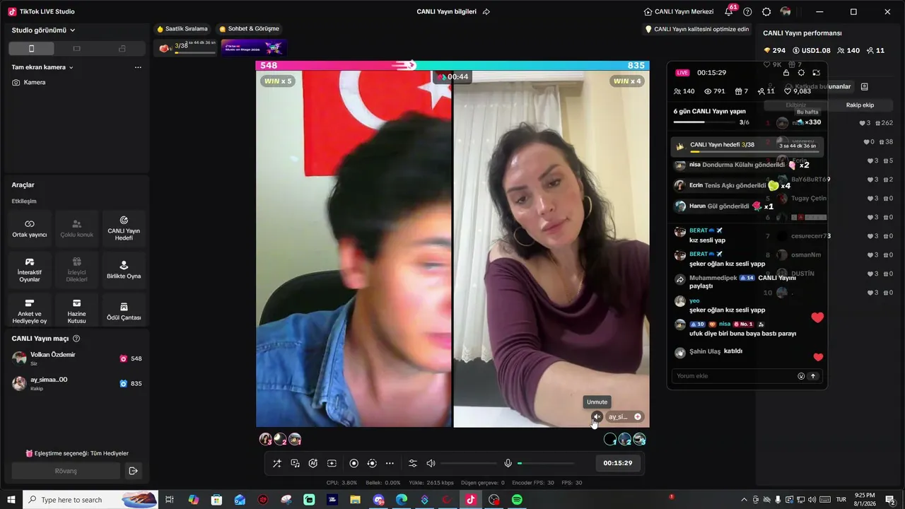Open Spotify from the taskbar
This screenshot has width=905, height=509.
point(517,500)
